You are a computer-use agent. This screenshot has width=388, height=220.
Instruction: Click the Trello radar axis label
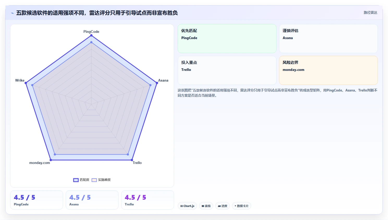tap(137, 163)
